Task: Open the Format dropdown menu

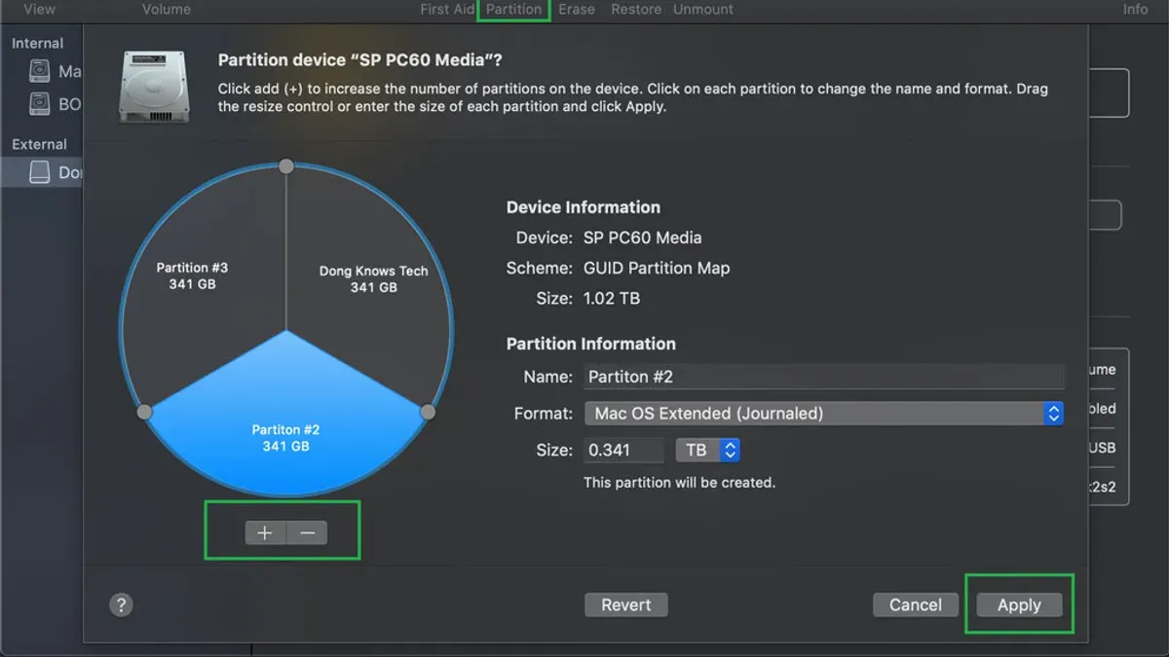Action: pyautogui.click(x=823, y=413)
